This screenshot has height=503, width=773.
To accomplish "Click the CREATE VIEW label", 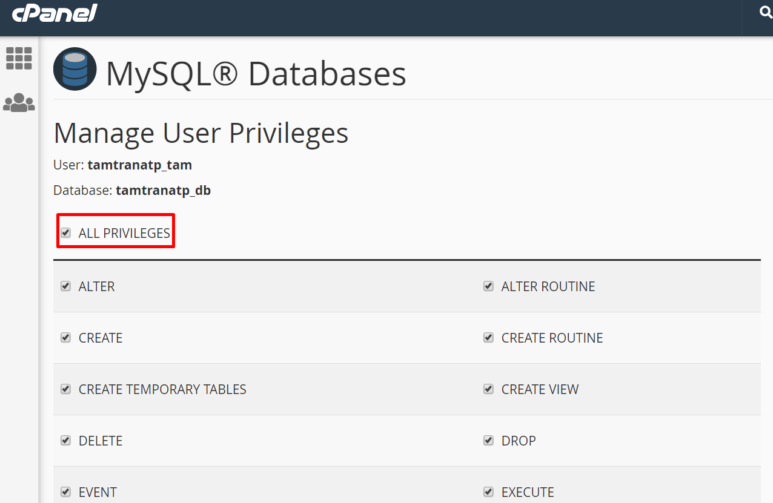I will point(540,389).
